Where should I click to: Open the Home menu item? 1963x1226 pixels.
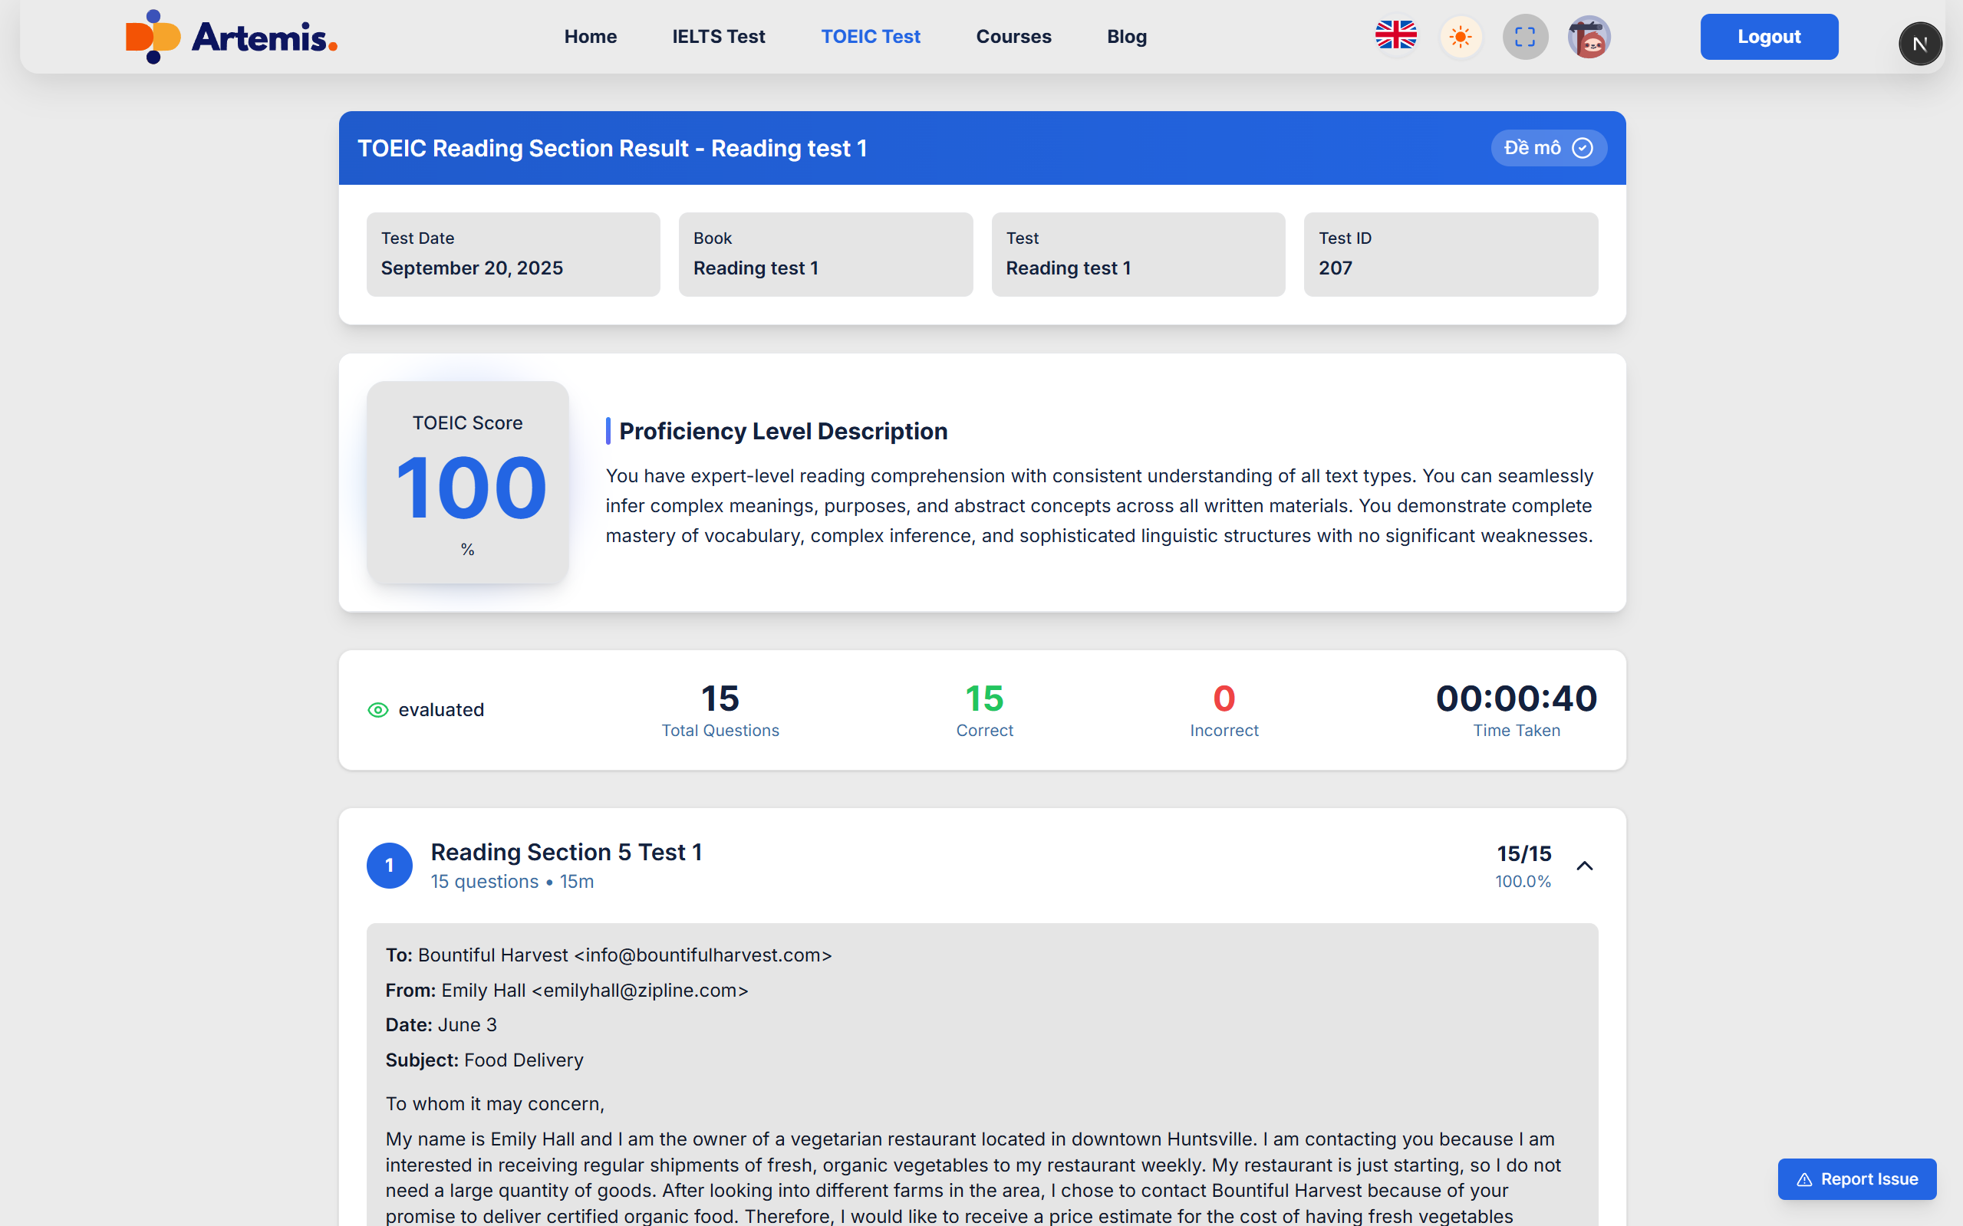click(590, 37)
